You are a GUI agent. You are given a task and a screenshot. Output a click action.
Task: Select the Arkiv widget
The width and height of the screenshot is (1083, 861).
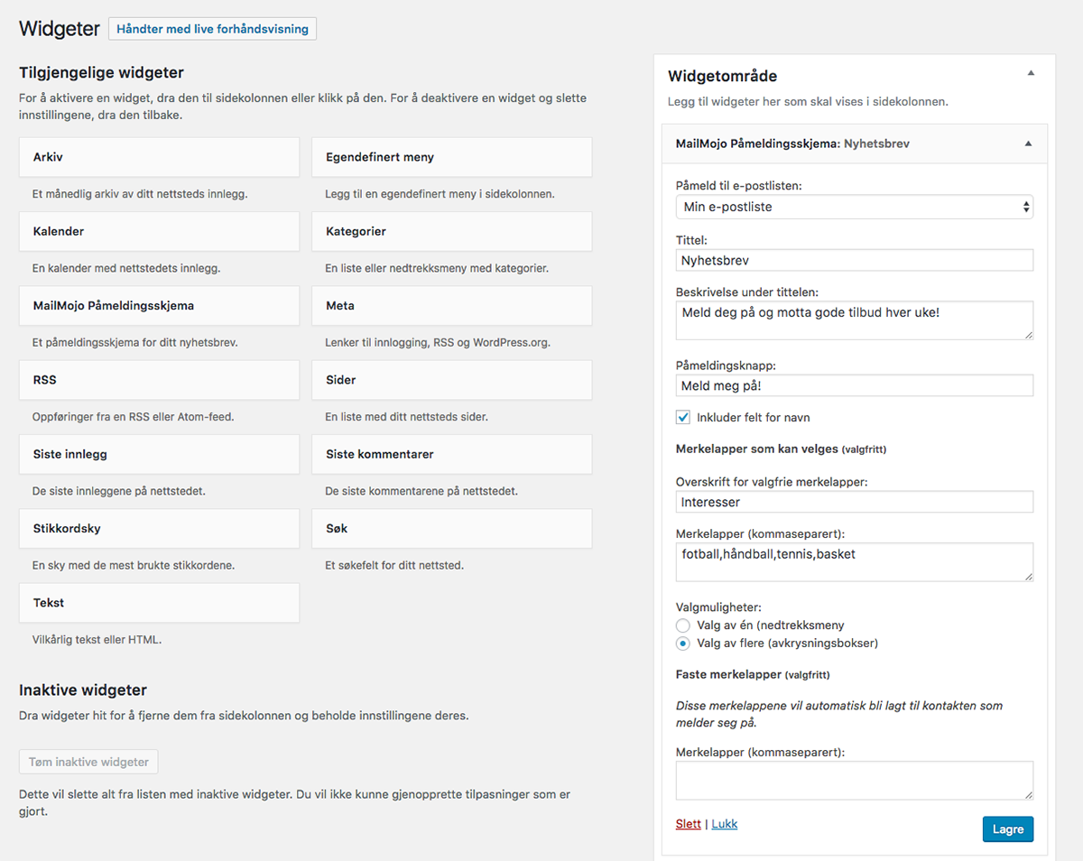click(159, 157)
